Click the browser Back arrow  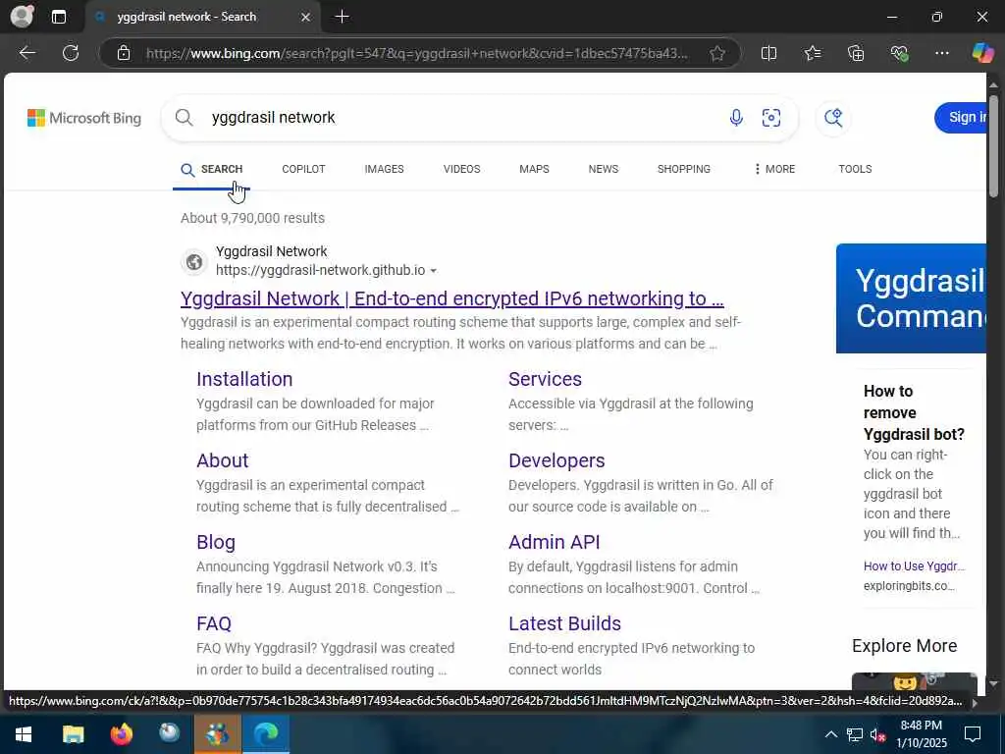[x=26, y=53]
